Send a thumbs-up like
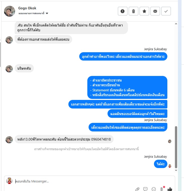 [170, 189]
